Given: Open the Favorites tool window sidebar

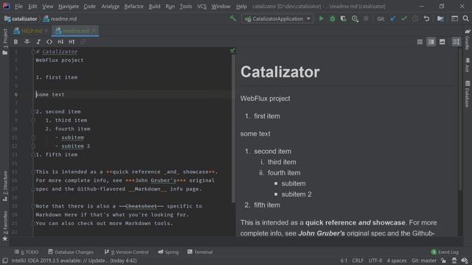Looking at the screenshot, I should pos(5,226).
